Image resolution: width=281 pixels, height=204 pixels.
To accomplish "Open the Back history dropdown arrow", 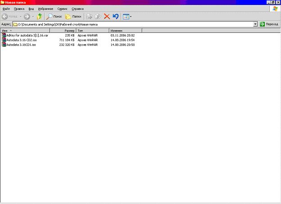I will coord(21,17).
